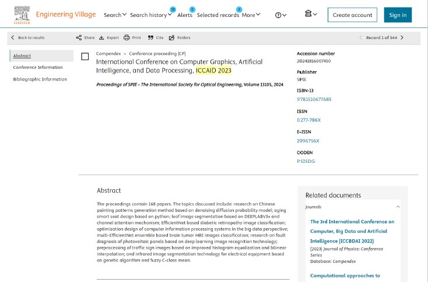Image resolution: width=428 pixels, height=282 pixels.
Task: Jump to Bibliographic Information section
Action: pos(40,79)
